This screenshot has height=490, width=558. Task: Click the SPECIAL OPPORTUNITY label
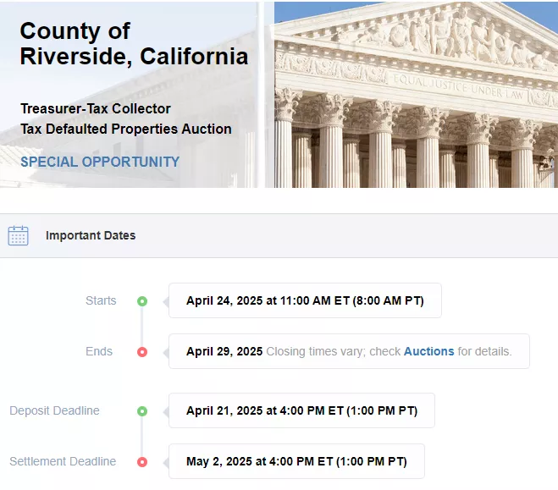(100, 162)
